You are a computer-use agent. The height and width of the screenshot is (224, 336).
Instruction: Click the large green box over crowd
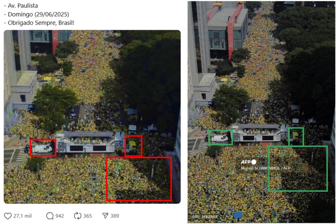298,168
